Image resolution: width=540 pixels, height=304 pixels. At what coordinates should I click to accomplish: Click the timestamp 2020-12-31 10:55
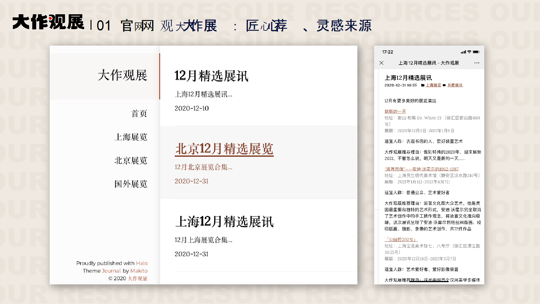click(x=400, y=85)
